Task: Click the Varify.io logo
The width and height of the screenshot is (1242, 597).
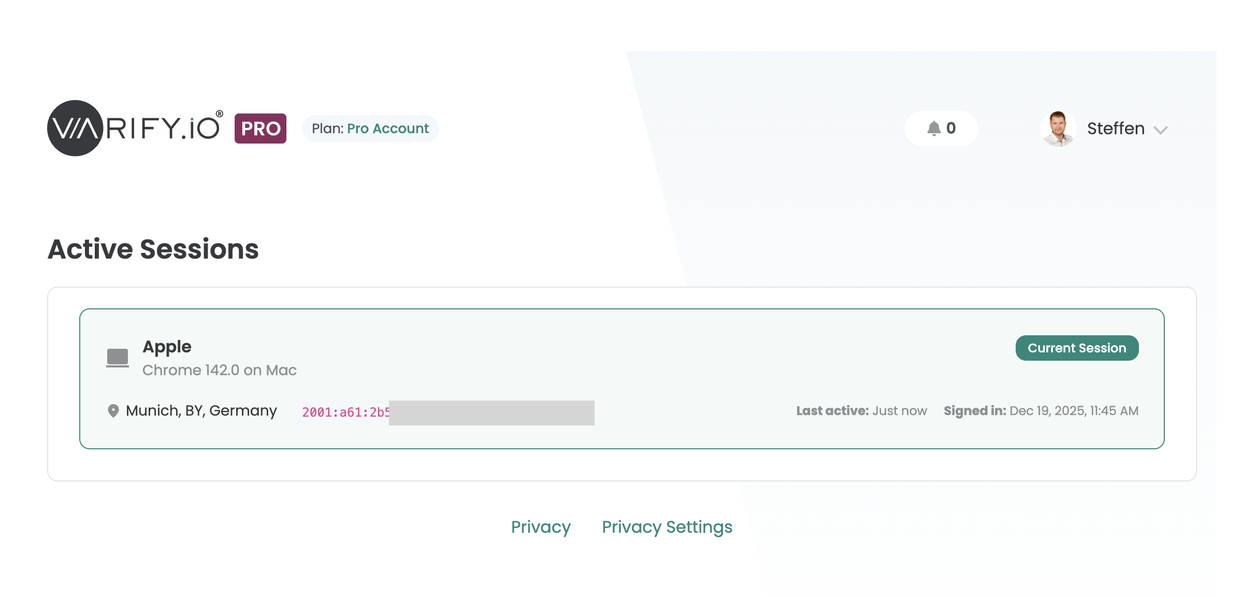Action: [x=135, y=128]
